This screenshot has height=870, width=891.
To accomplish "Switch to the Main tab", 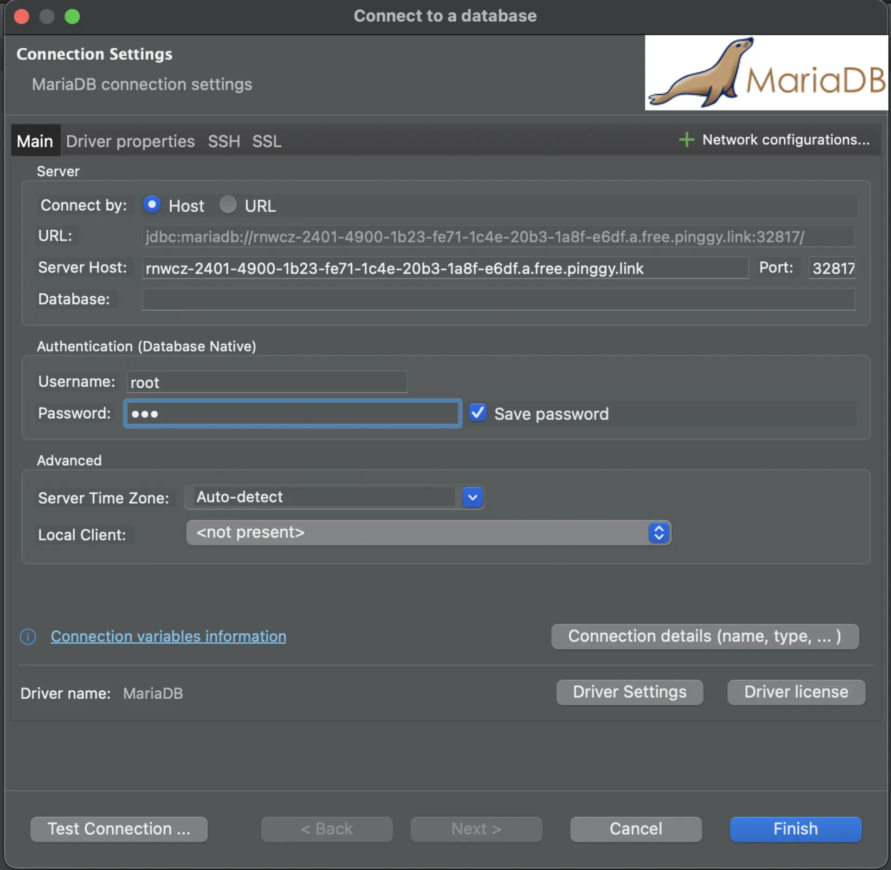I will click(x=35, y=141).
